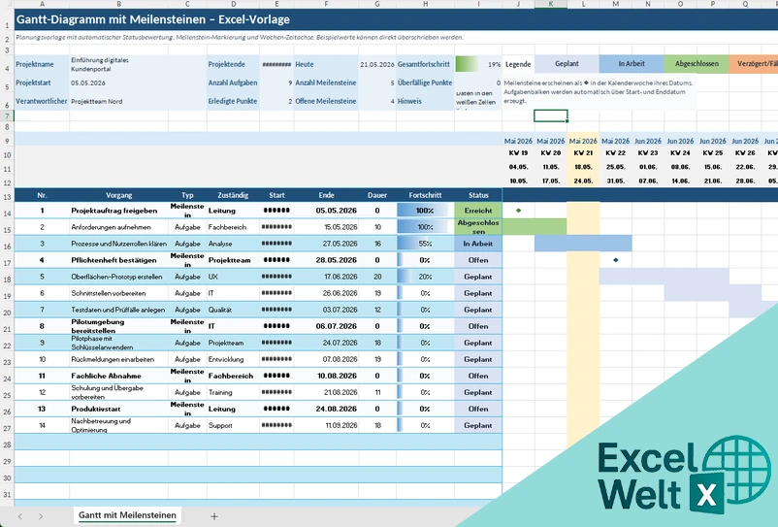
Task: Select 'Oberflächen-Prototyp erstellen' cell
Action: (118, 277)
